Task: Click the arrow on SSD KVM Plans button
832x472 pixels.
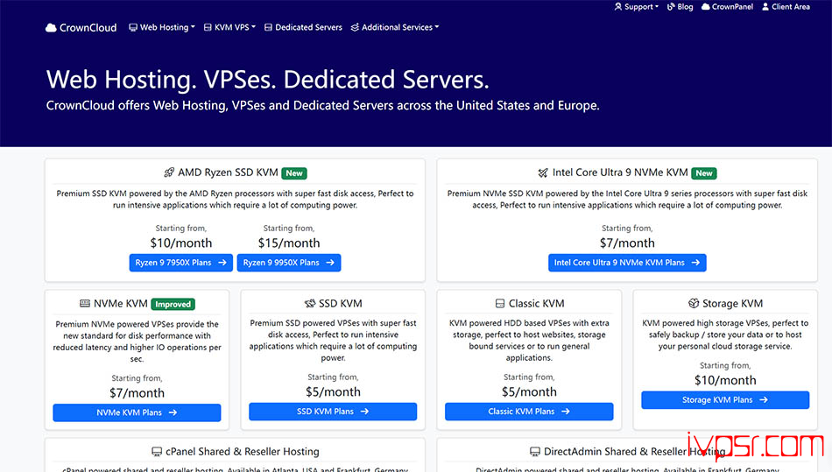Action: pos(364,412)
